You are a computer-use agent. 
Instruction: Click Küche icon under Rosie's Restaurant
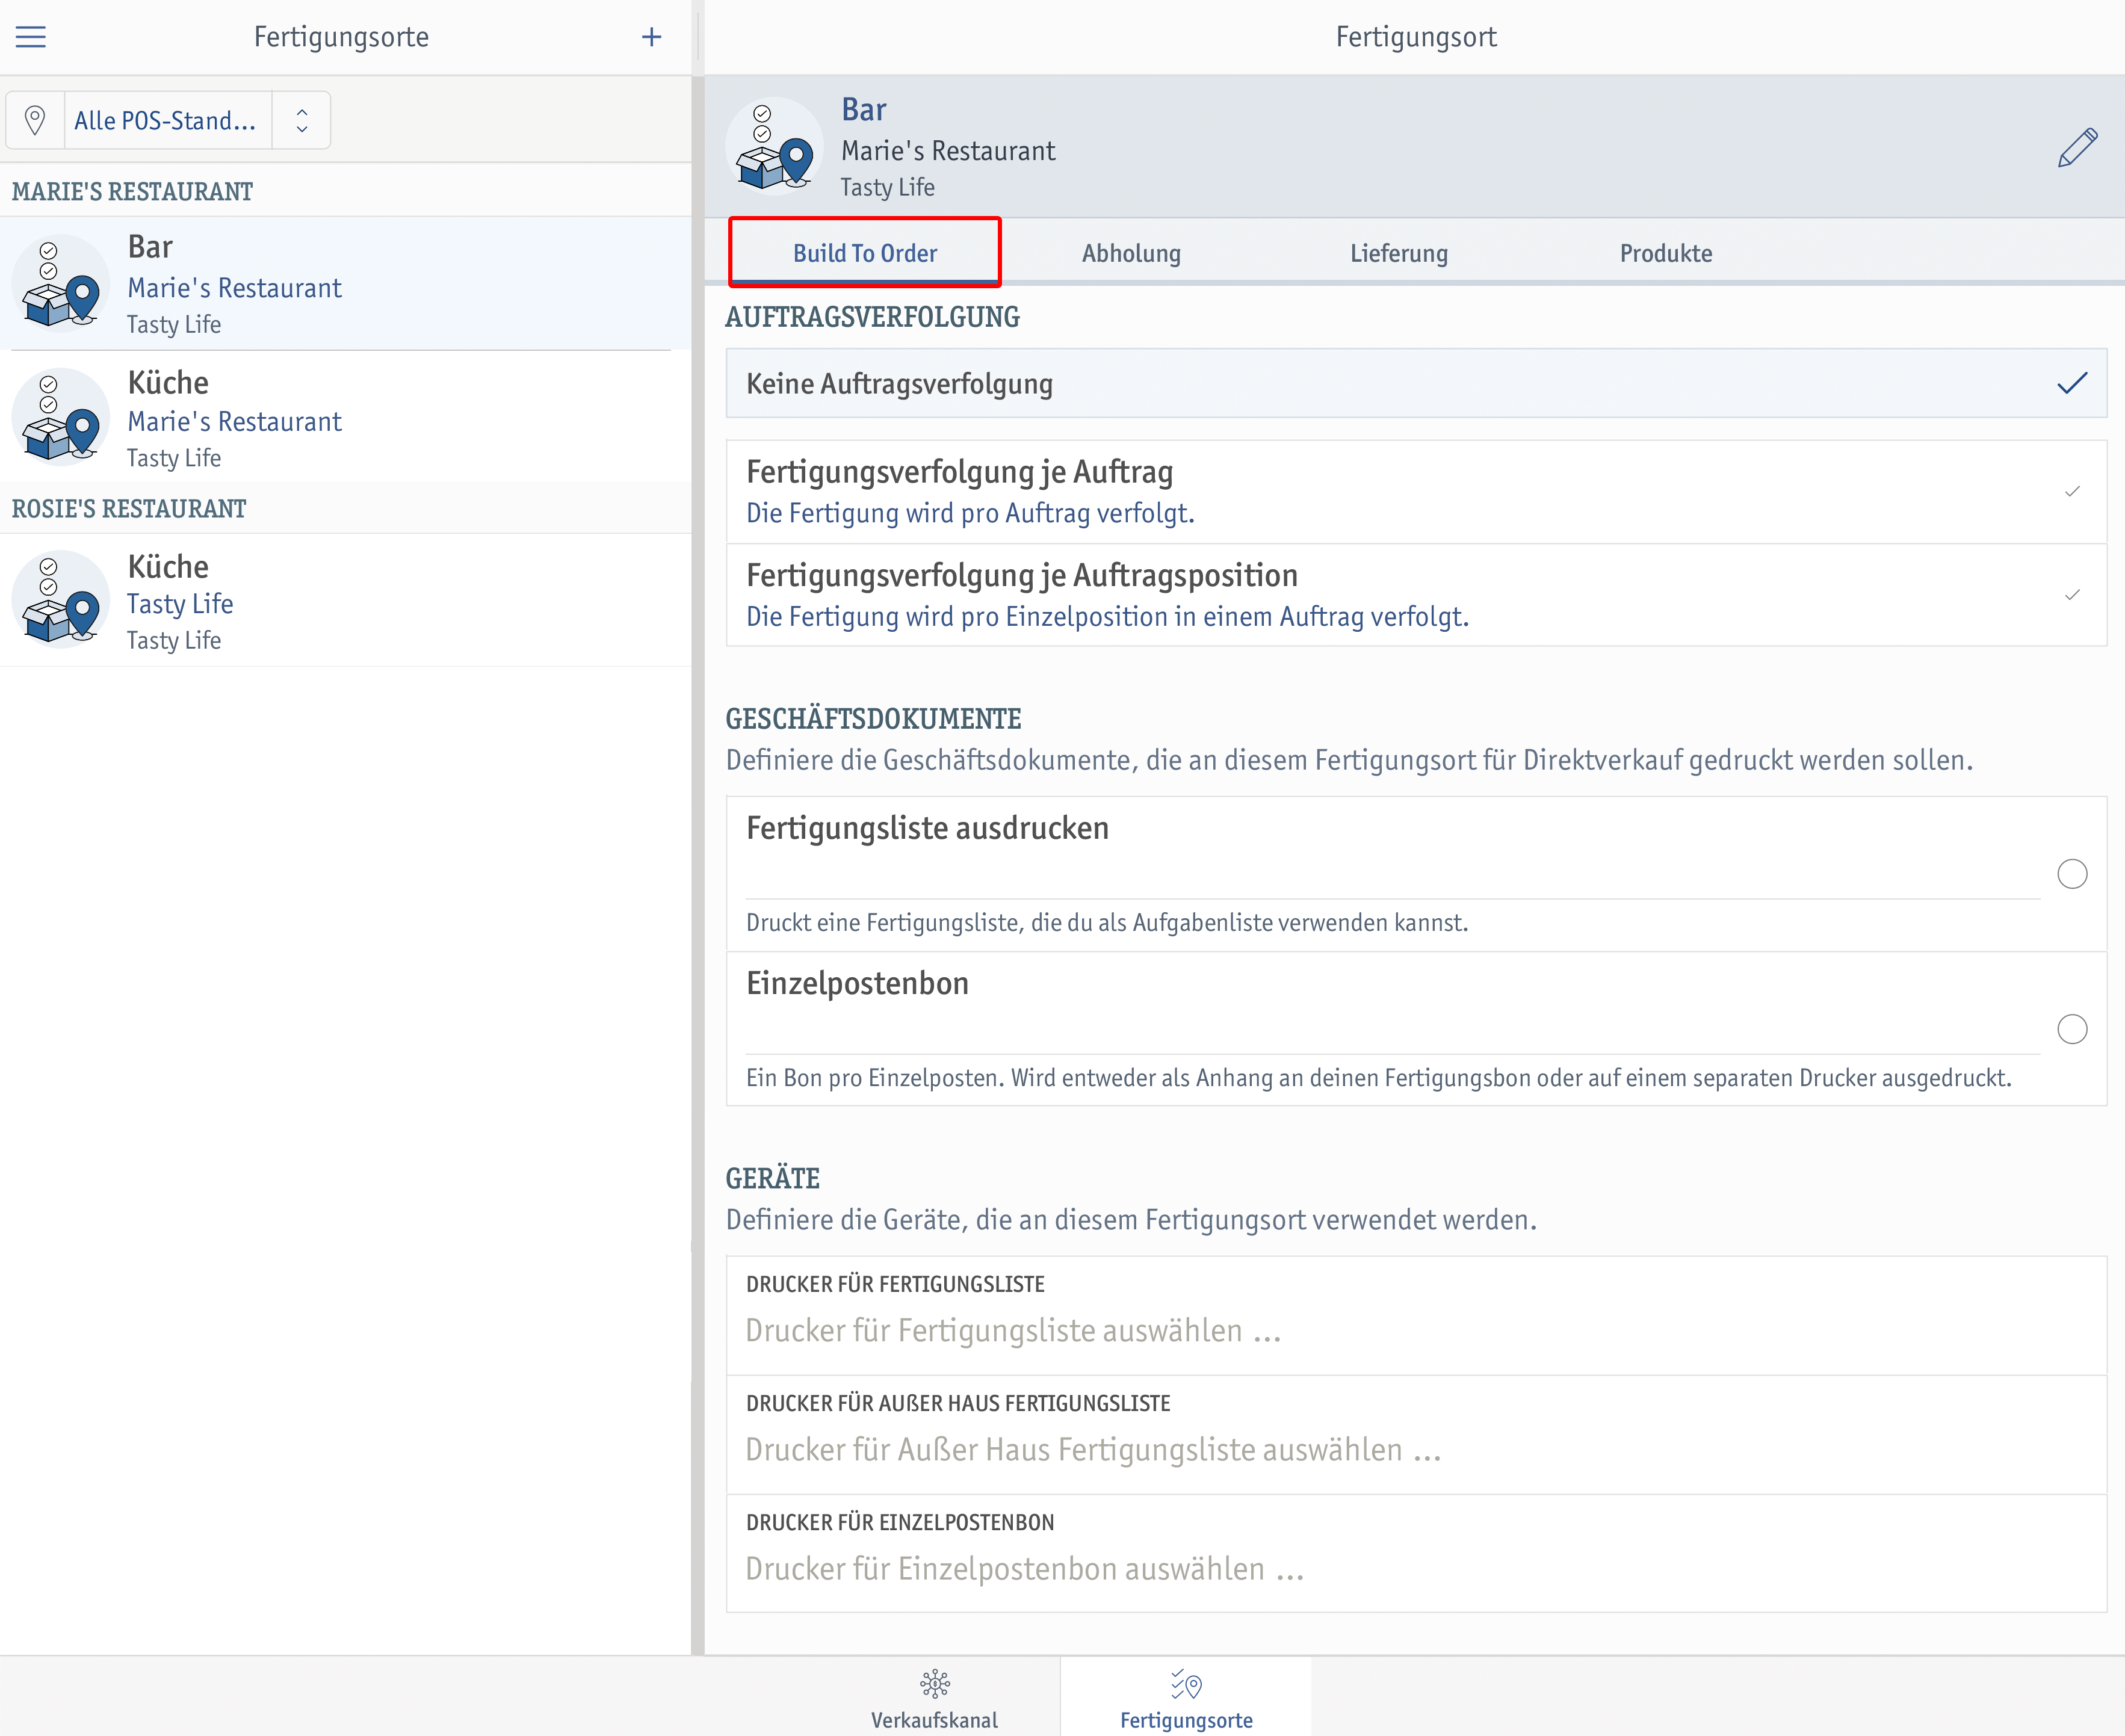[x=61, y=600]
